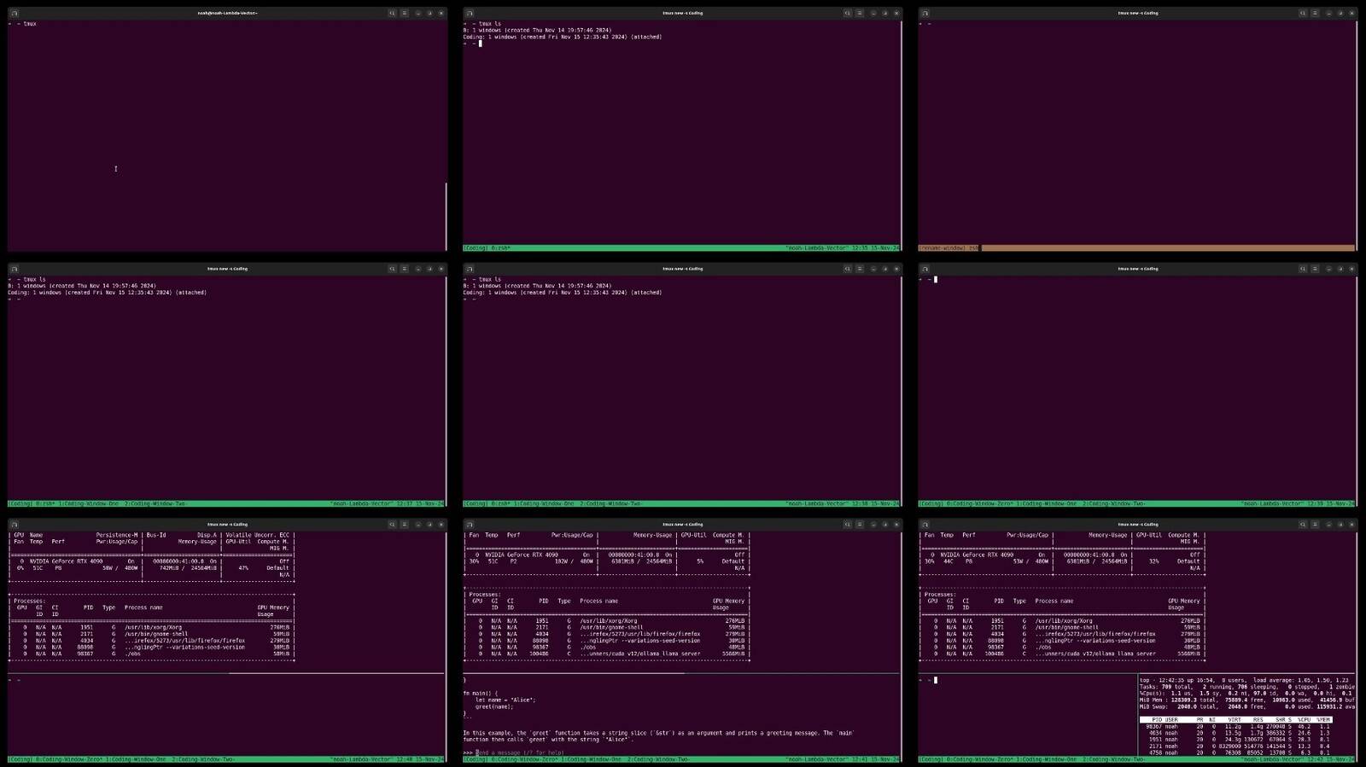
Task: Click [Coding] session name in 12:37 terminal status bar
Action: (x=20, y=504)
